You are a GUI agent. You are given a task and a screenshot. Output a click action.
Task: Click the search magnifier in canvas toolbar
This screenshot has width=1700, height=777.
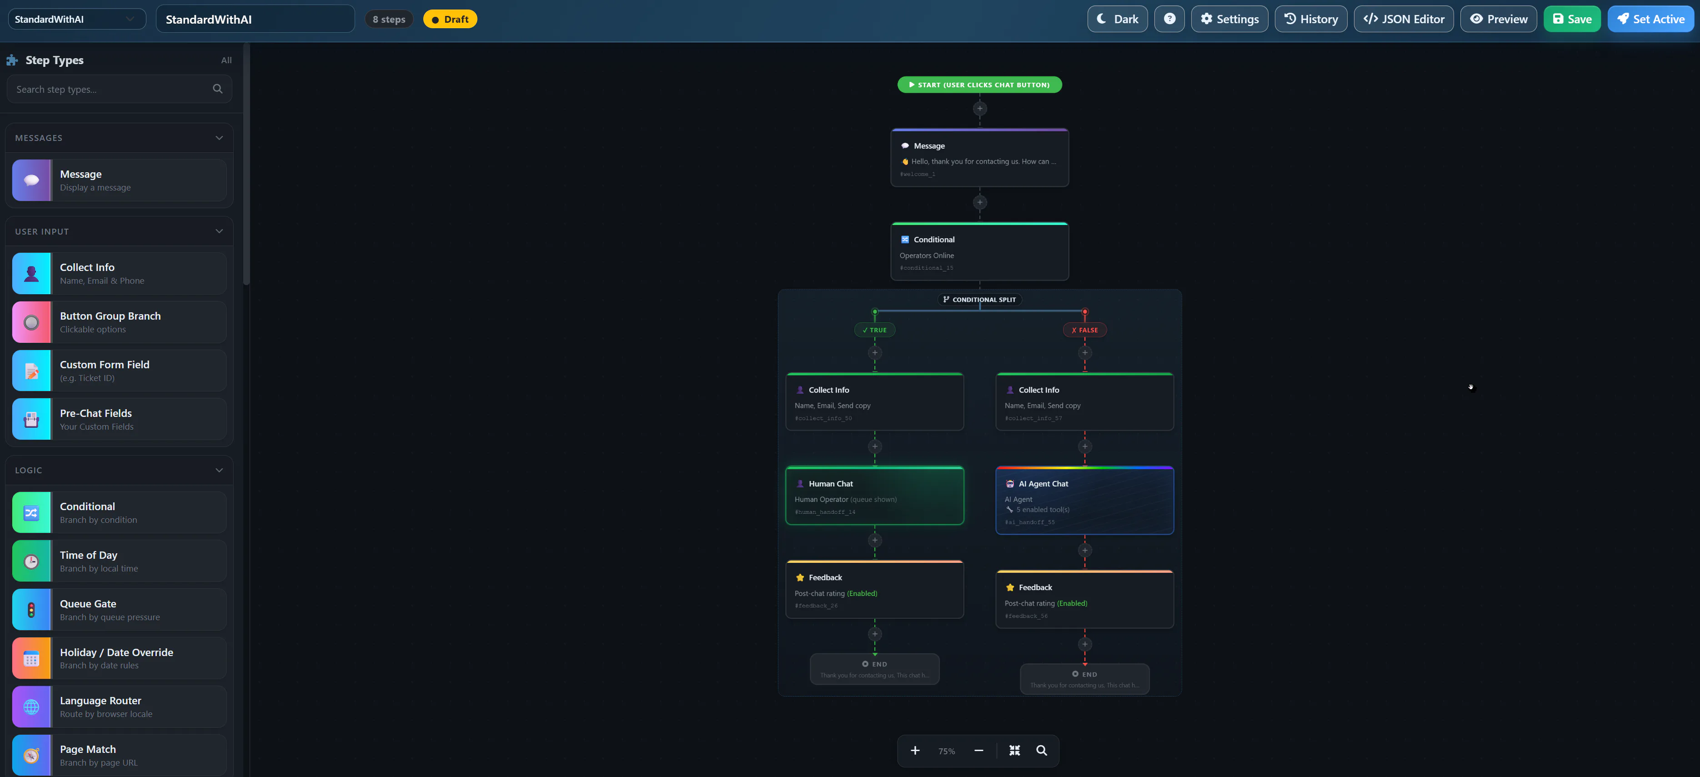pyautogui.click(x=1041, y=751)
